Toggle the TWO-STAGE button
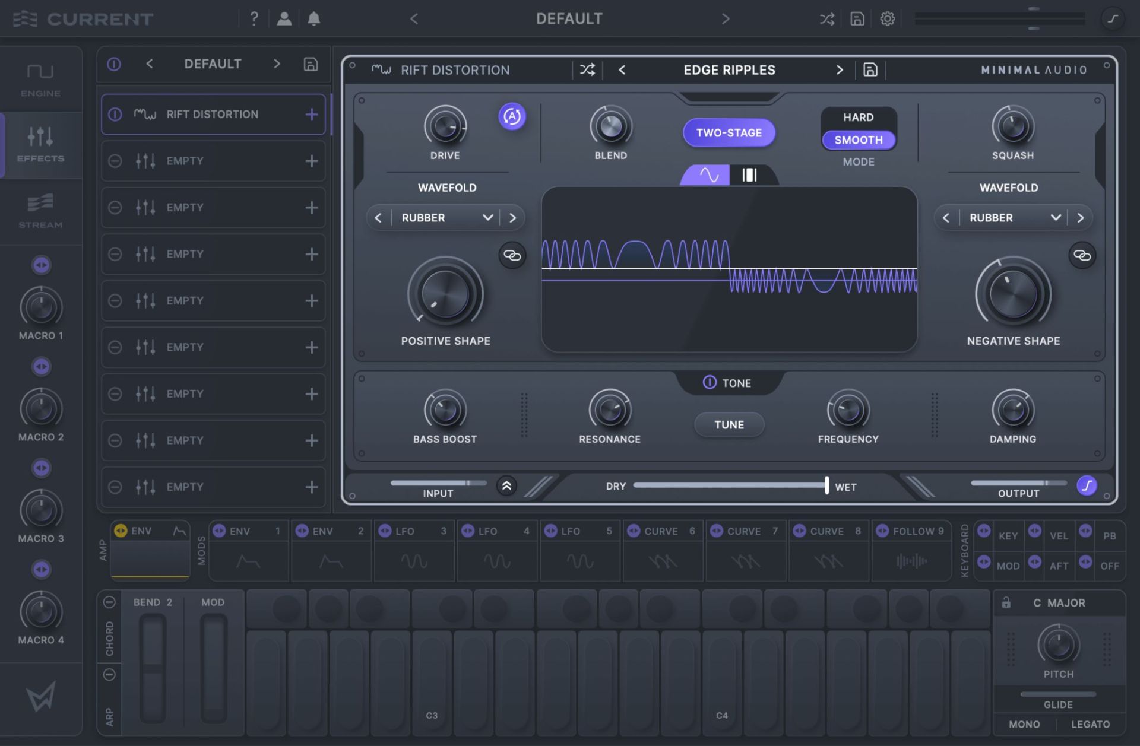 (x=729, y=133)
